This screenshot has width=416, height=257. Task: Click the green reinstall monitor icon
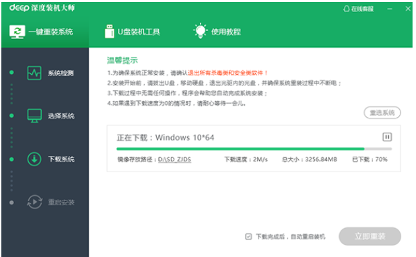pos(18,32)
